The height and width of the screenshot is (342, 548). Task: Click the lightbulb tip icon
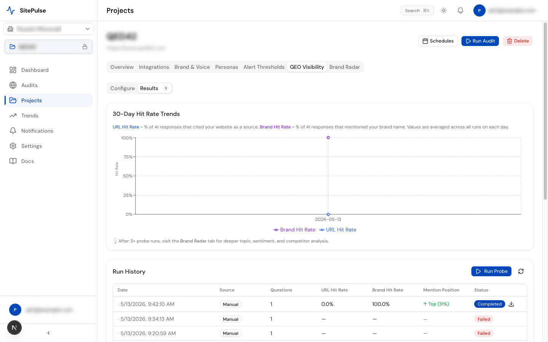click(115, 241)
